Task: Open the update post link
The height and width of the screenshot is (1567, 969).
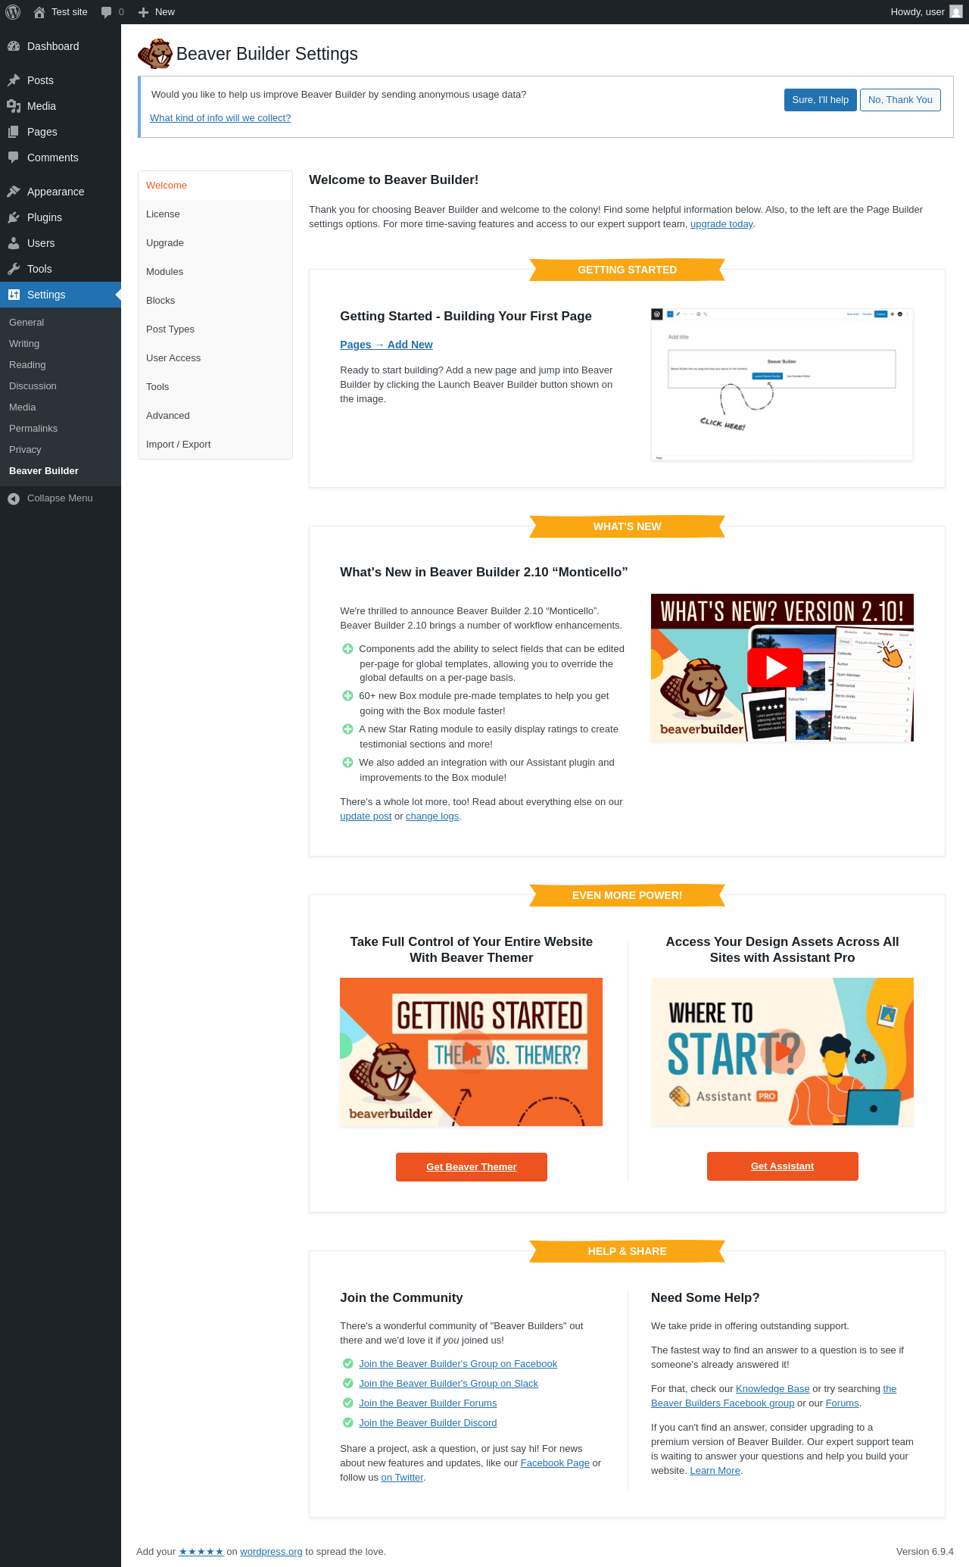Action: pos(366,816)
